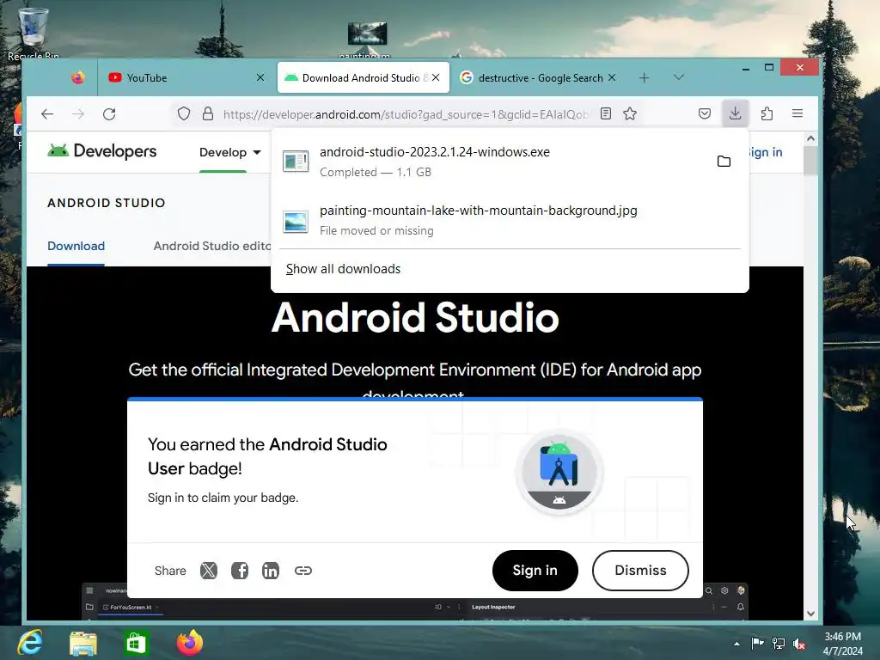Click Show all downloads
Image resolution: width=880 pixels, height=660 pixels.
click(343, 269)
